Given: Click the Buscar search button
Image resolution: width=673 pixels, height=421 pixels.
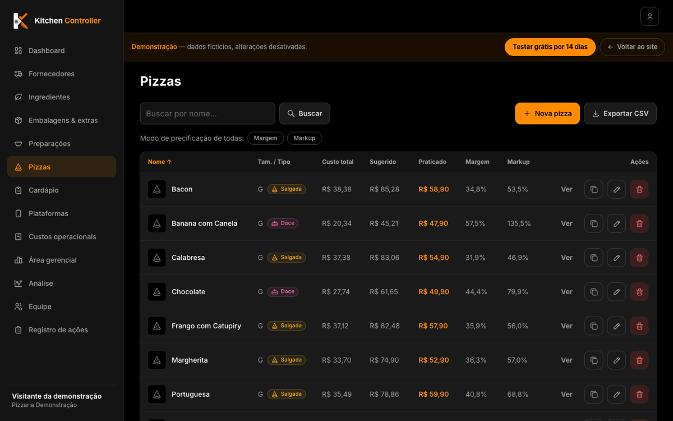Looking at the screenshot, I should click(305, 113).
